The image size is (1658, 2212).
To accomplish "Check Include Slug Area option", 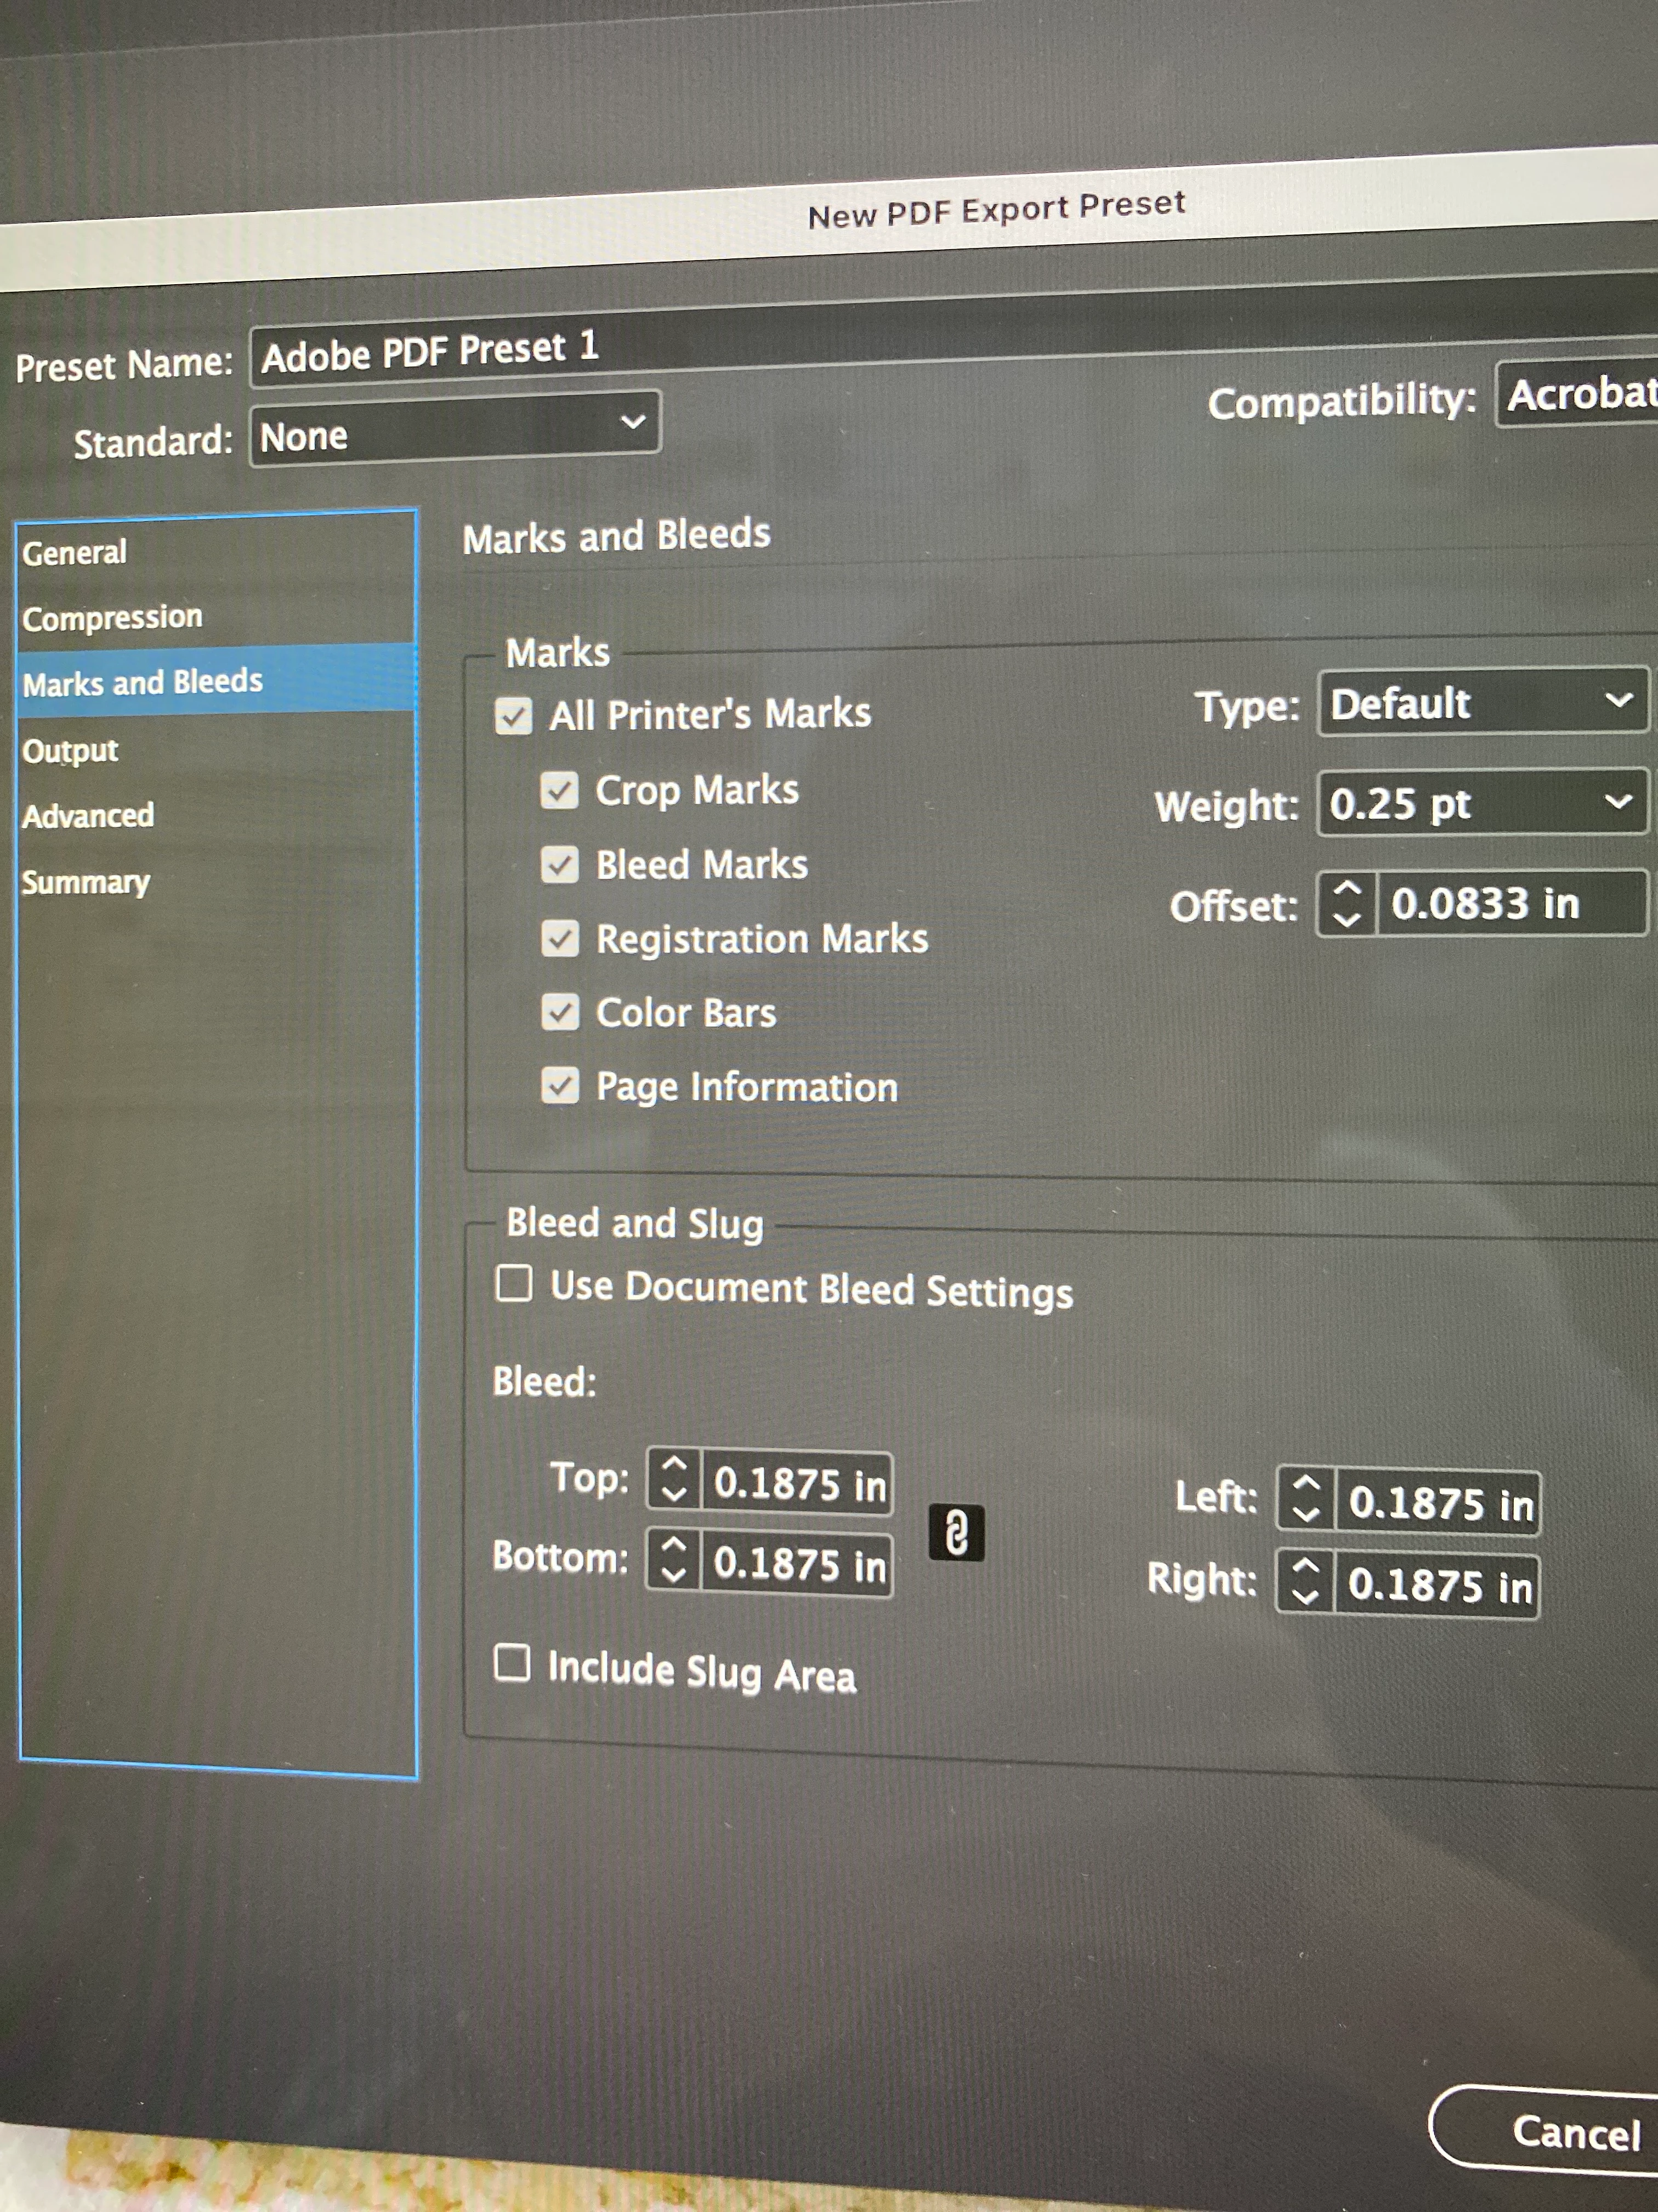I will point(513,1663).
